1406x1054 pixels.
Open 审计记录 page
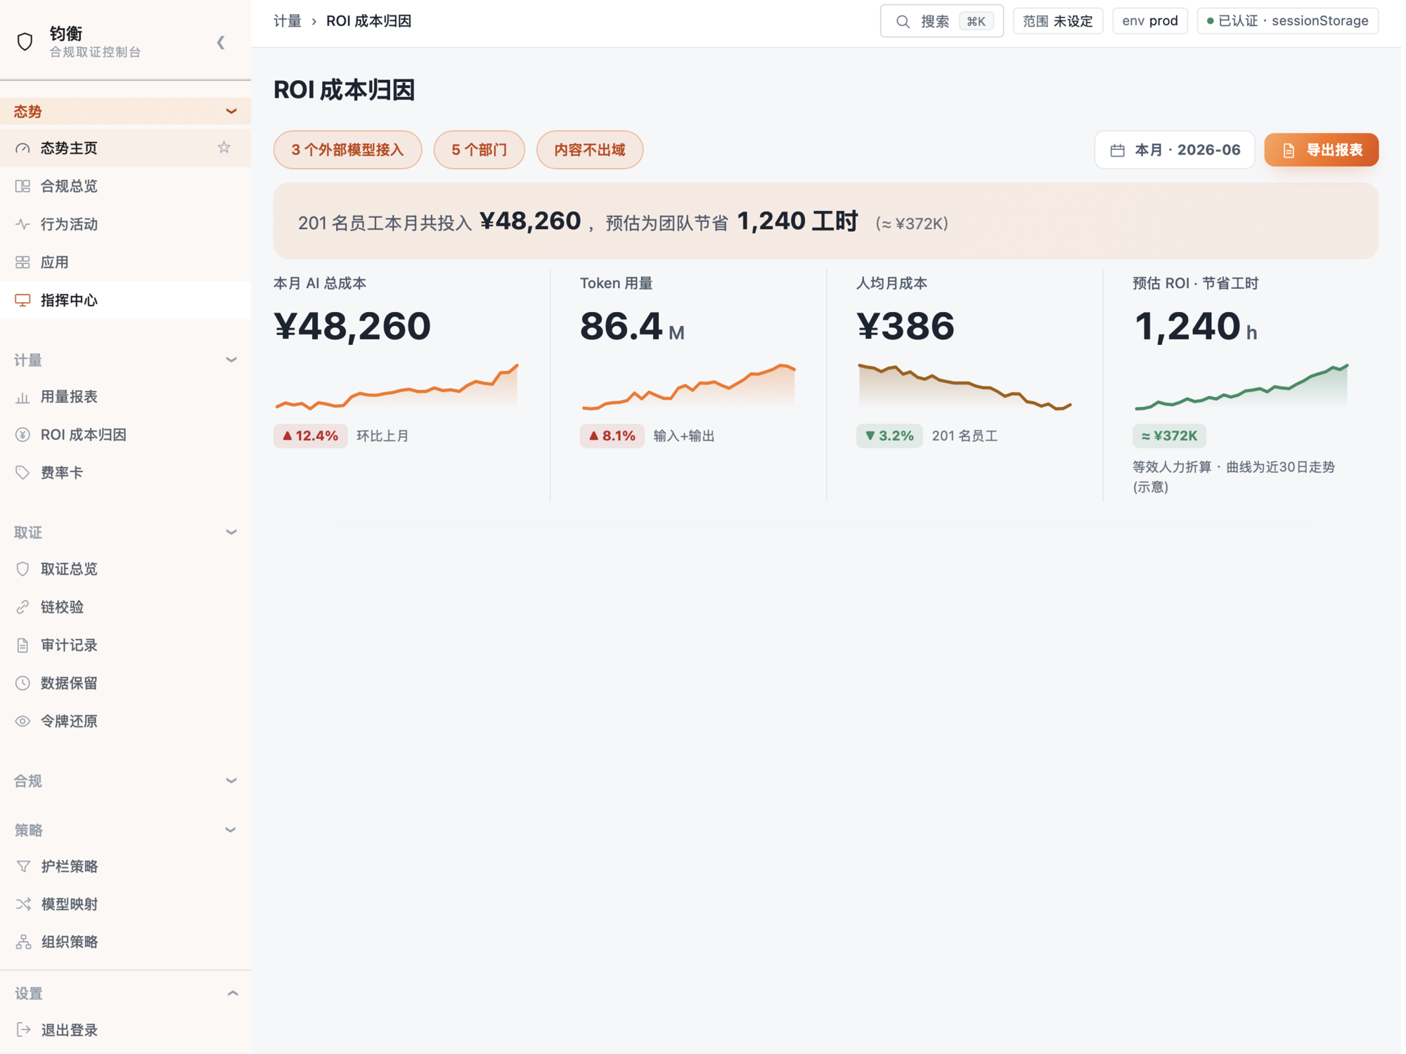(x=126, y=645)
